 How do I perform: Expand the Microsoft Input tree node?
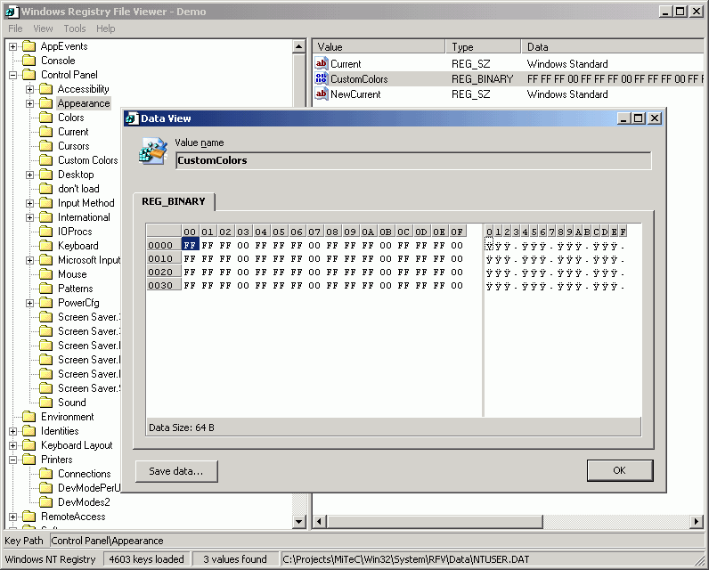coord(30,260)
